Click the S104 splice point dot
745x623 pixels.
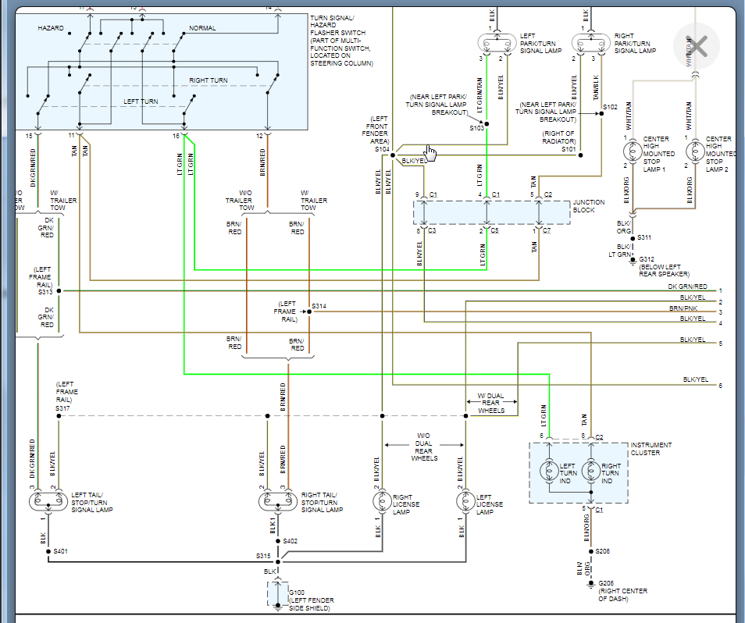(x=393, y=155)
